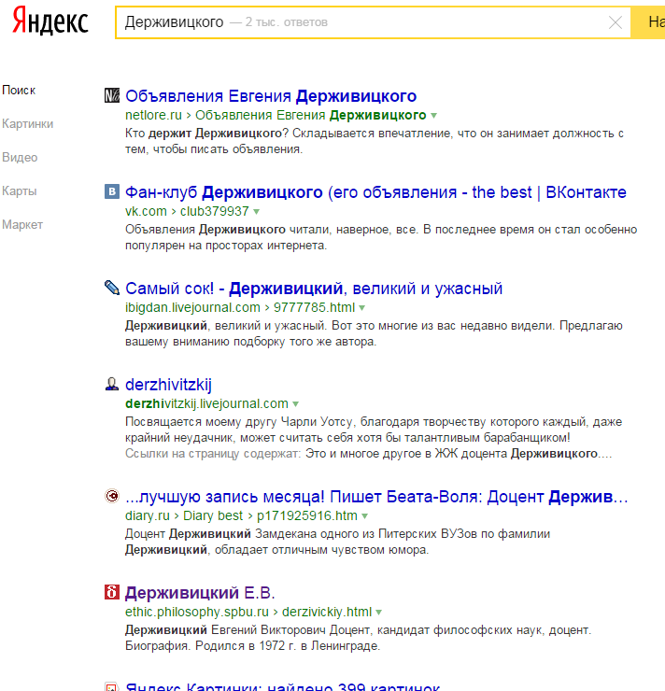Expand dropdown arrow after netlore.ru URL
Screen dimensions: 665x691
pos(433,116)
